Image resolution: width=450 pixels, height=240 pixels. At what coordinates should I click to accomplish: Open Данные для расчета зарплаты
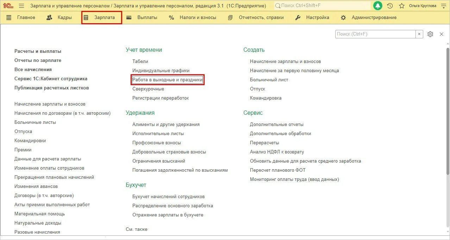point(48,159)
